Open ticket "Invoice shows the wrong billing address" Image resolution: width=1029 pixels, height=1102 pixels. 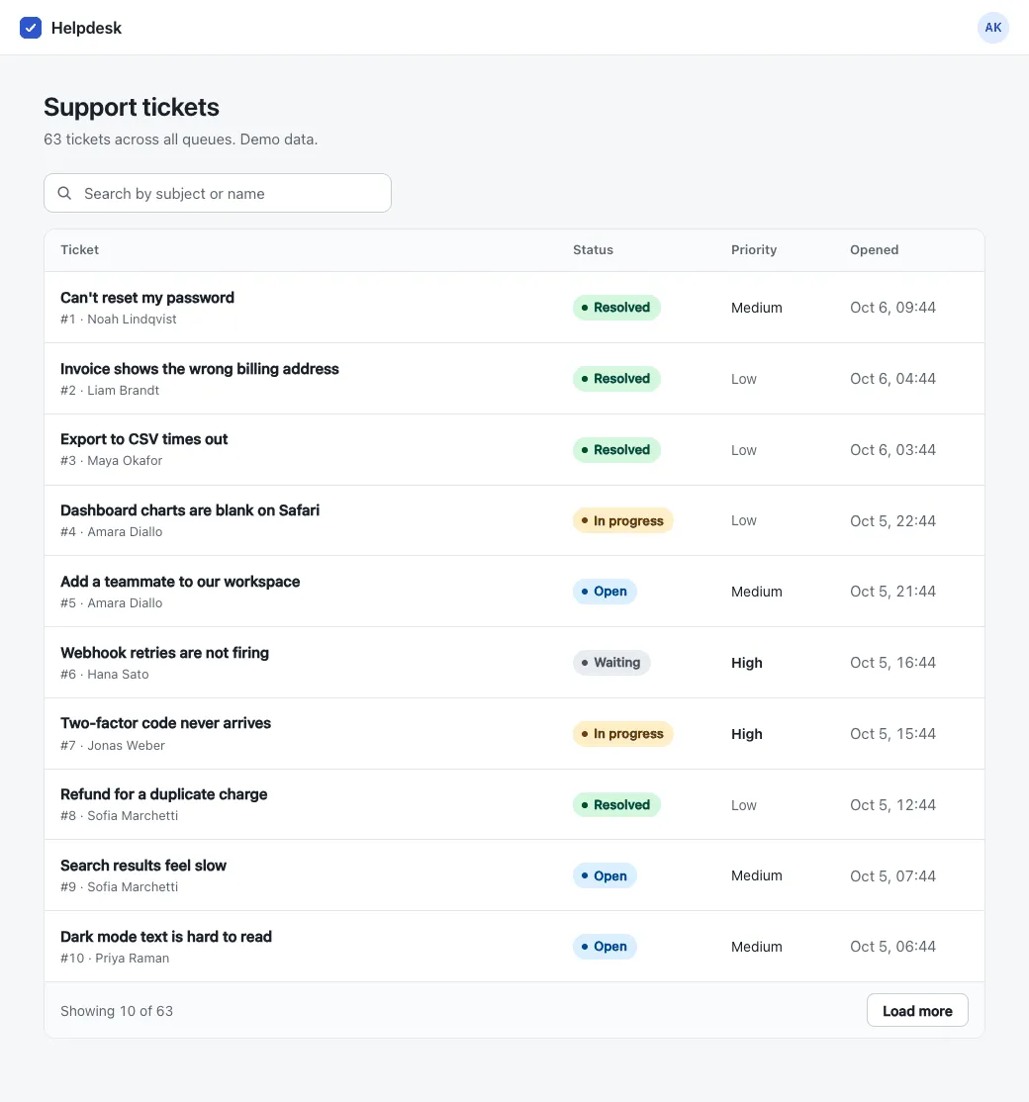click(200, 369)
